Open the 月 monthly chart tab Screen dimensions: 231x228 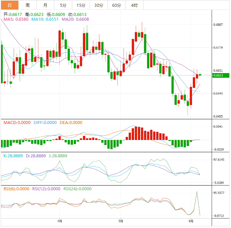click(45, 5)
